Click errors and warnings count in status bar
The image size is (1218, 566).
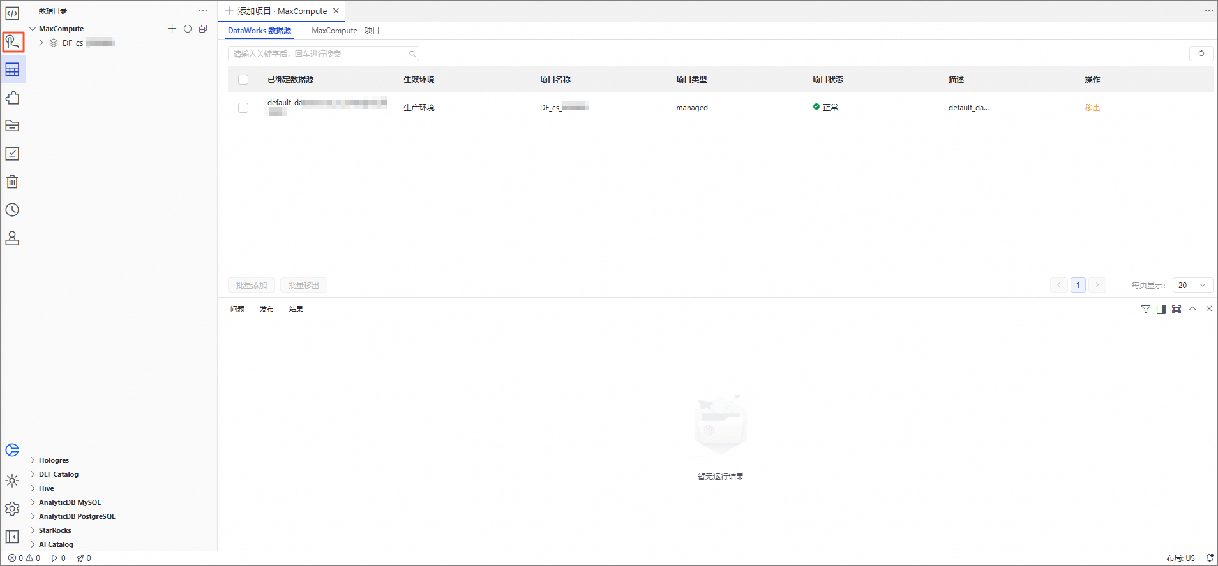click(24, 558)
